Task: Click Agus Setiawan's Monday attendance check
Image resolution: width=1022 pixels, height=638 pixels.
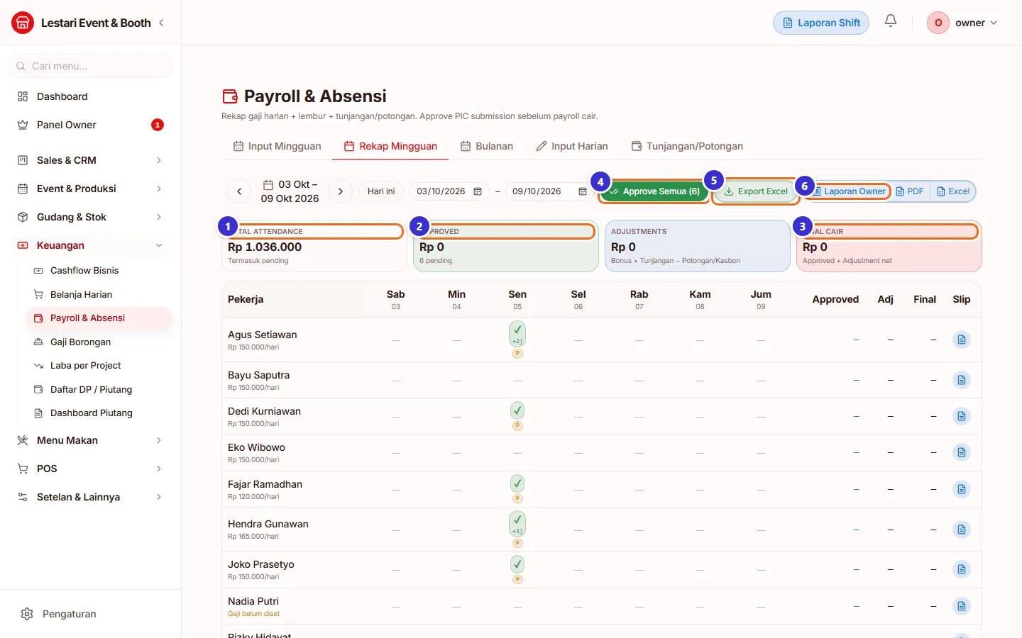Action: point(517,334)
